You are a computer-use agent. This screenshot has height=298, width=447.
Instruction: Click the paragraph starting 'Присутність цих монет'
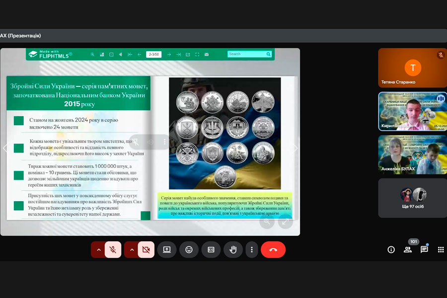pos(84,205)
